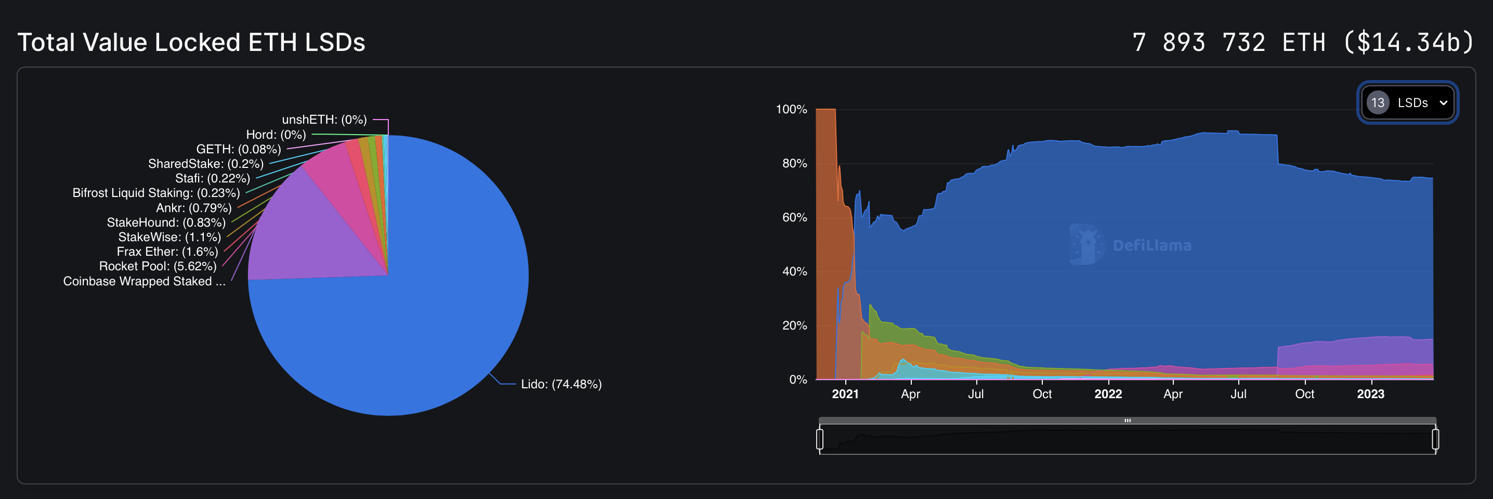Click inside the zoom range overview strip
Image resolution: width=1493 pixels, height=499 pixels.
tap(1127, 440)
